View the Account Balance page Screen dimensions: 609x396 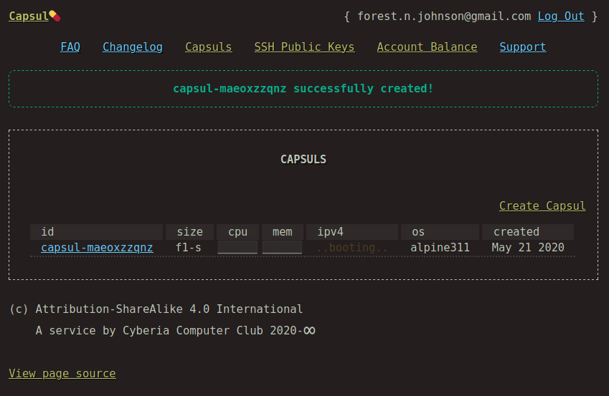[x=428, y=47]
